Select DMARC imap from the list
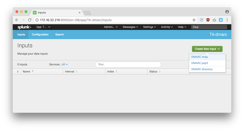The width and height of the screenshot is (244, 131). (x=200, y=57)
